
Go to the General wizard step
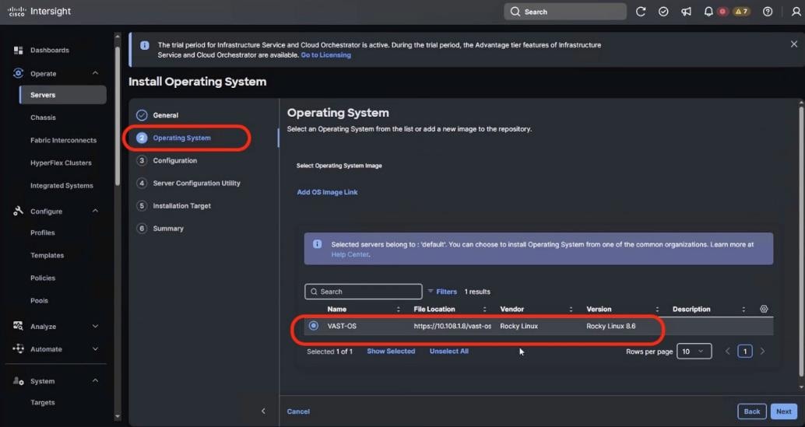click(157, 115)
